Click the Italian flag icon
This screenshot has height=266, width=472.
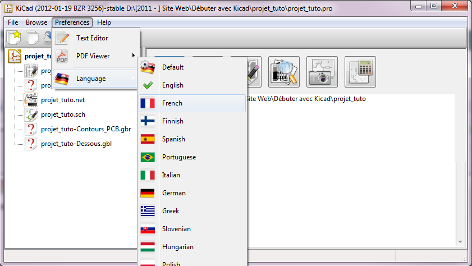148,175
